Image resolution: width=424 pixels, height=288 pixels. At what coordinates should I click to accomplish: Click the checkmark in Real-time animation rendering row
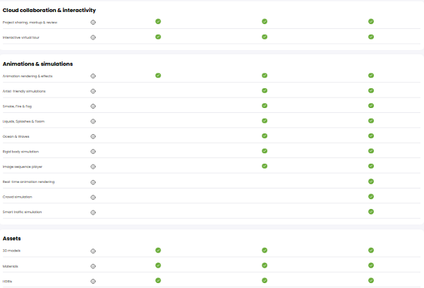click(370, 181)
